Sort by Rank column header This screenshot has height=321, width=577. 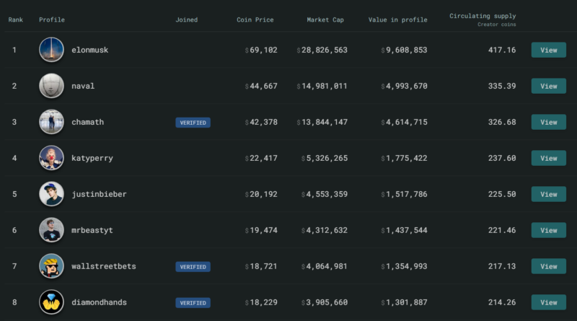click(15, 20)
